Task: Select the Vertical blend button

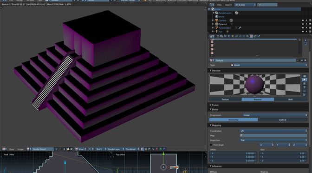Action: click(x=283, y=120)
